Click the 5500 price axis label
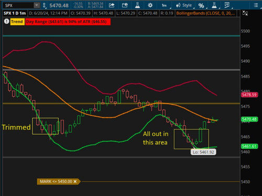The height and width of the screenshot is (196, 262). (245, 31)
